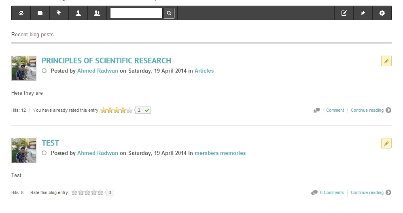Open the members memories category link
Screen dimensions: 403x213
click(x=220, y=153)
